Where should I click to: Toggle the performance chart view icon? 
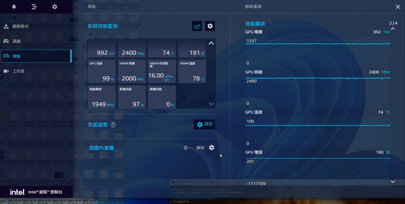pyautogui.click(x=197, y=26)
